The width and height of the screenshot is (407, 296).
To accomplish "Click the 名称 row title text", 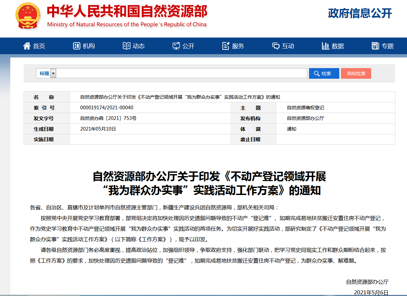I will coord(180,97).
